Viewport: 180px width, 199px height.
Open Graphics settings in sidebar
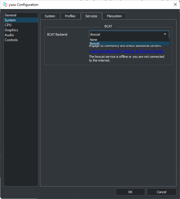pyautogui.click(x=21, y=30)
